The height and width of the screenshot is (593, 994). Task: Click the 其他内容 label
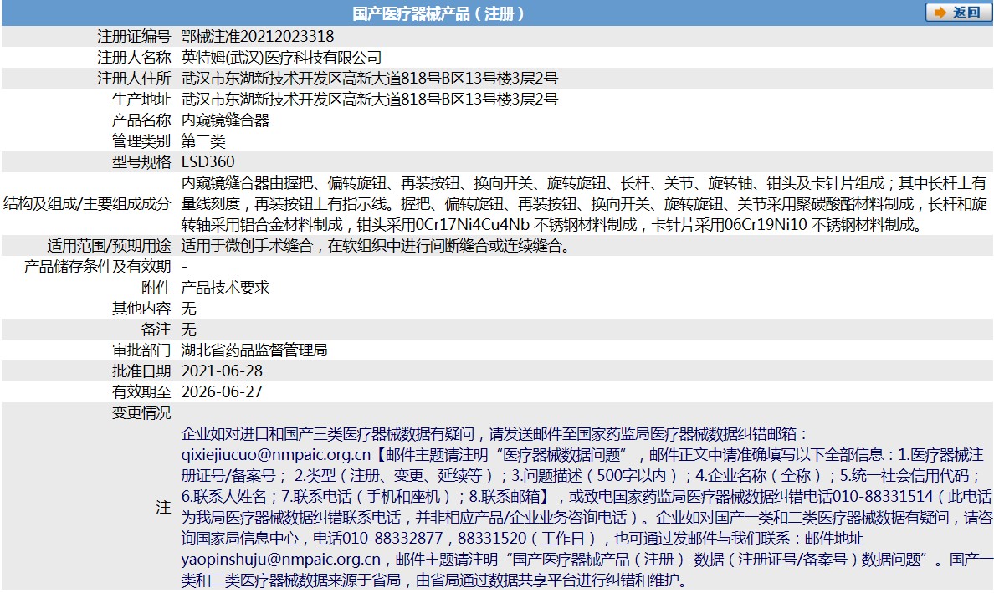coord(141,309)
